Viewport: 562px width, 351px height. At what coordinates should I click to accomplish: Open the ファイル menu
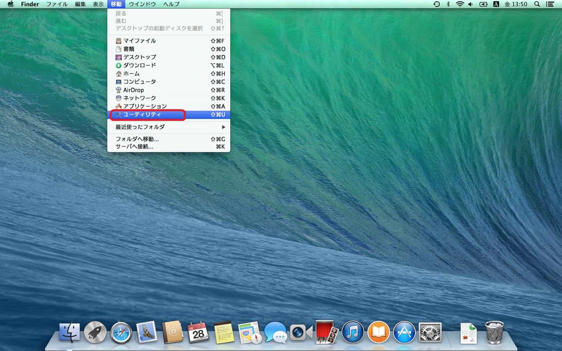[x=57, y=4]
